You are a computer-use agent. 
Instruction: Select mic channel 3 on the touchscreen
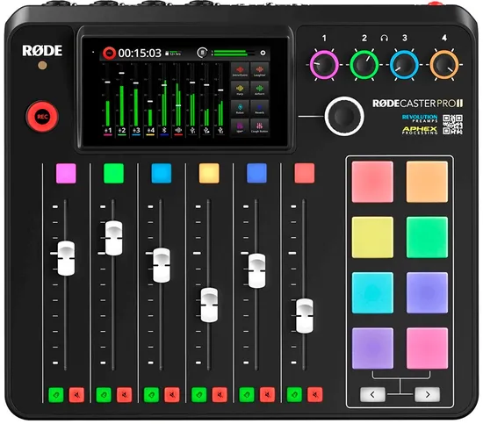coord(136,131)
